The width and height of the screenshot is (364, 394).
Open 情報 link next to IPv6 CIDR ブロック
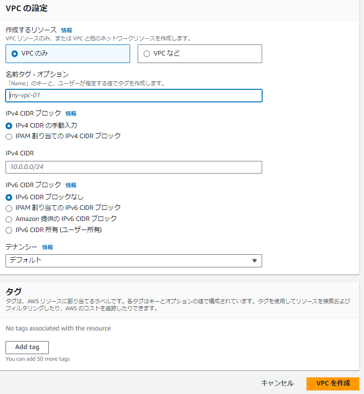click(x=71, y=185)
